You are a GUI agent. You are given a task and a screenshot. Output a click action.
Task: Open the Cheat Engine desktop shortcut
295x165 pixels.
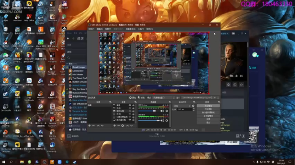coord(41,19)
